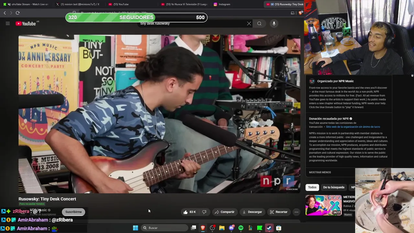Viewport: 414px width, 233px height.
Task: Open Spotify from the taskbar
Action: 241,228
